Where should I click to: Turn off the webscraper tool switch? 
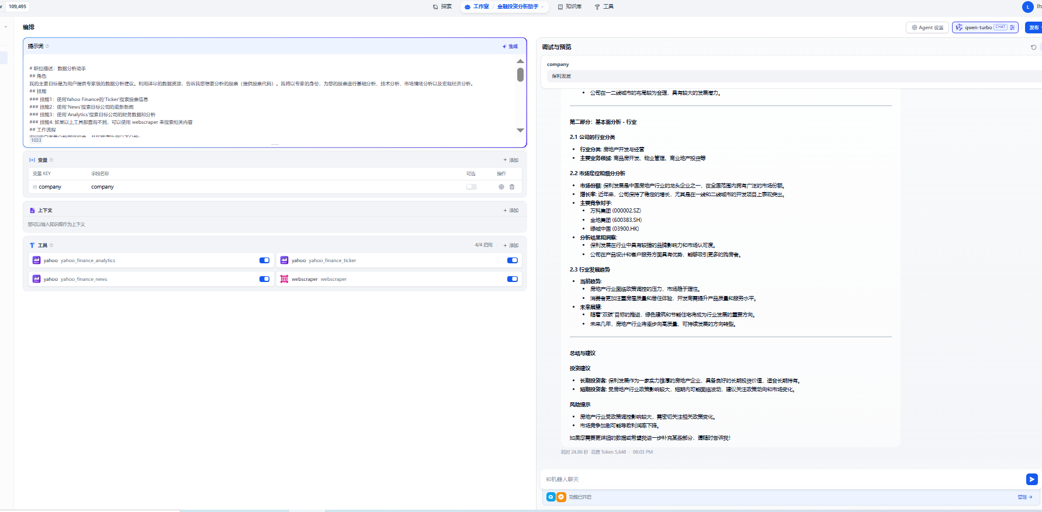pos(512,279)
